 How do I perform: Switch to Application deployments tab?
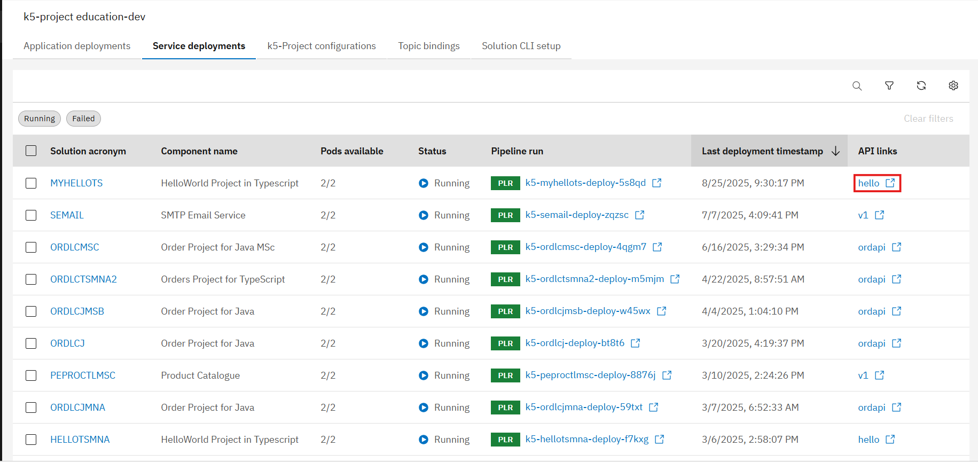77,46
